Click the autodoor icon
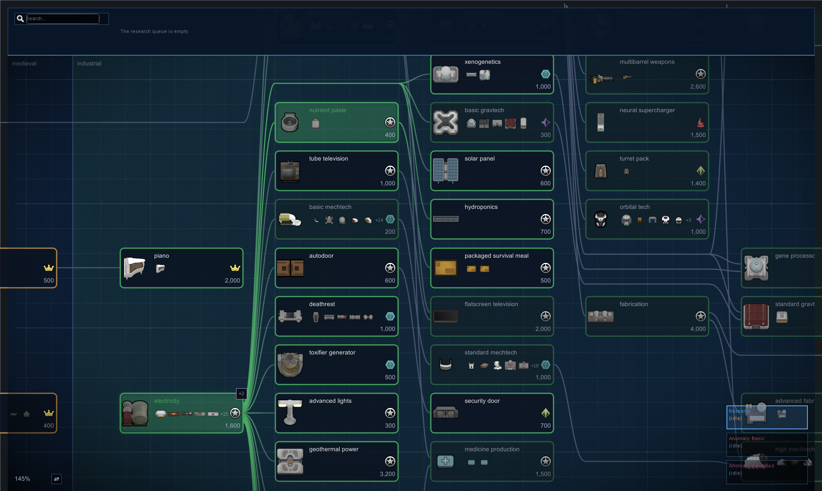Viewport: 822px width, 491px height. coord(290,268)
